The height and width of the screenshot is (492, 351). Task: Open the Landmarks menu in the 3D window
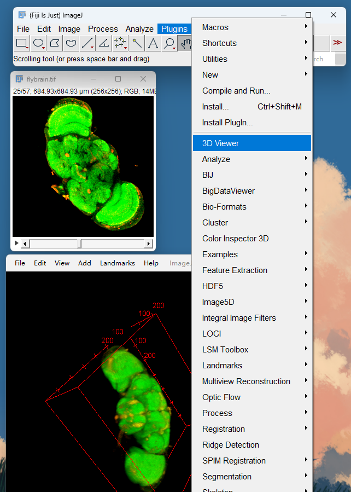[117, 263]
